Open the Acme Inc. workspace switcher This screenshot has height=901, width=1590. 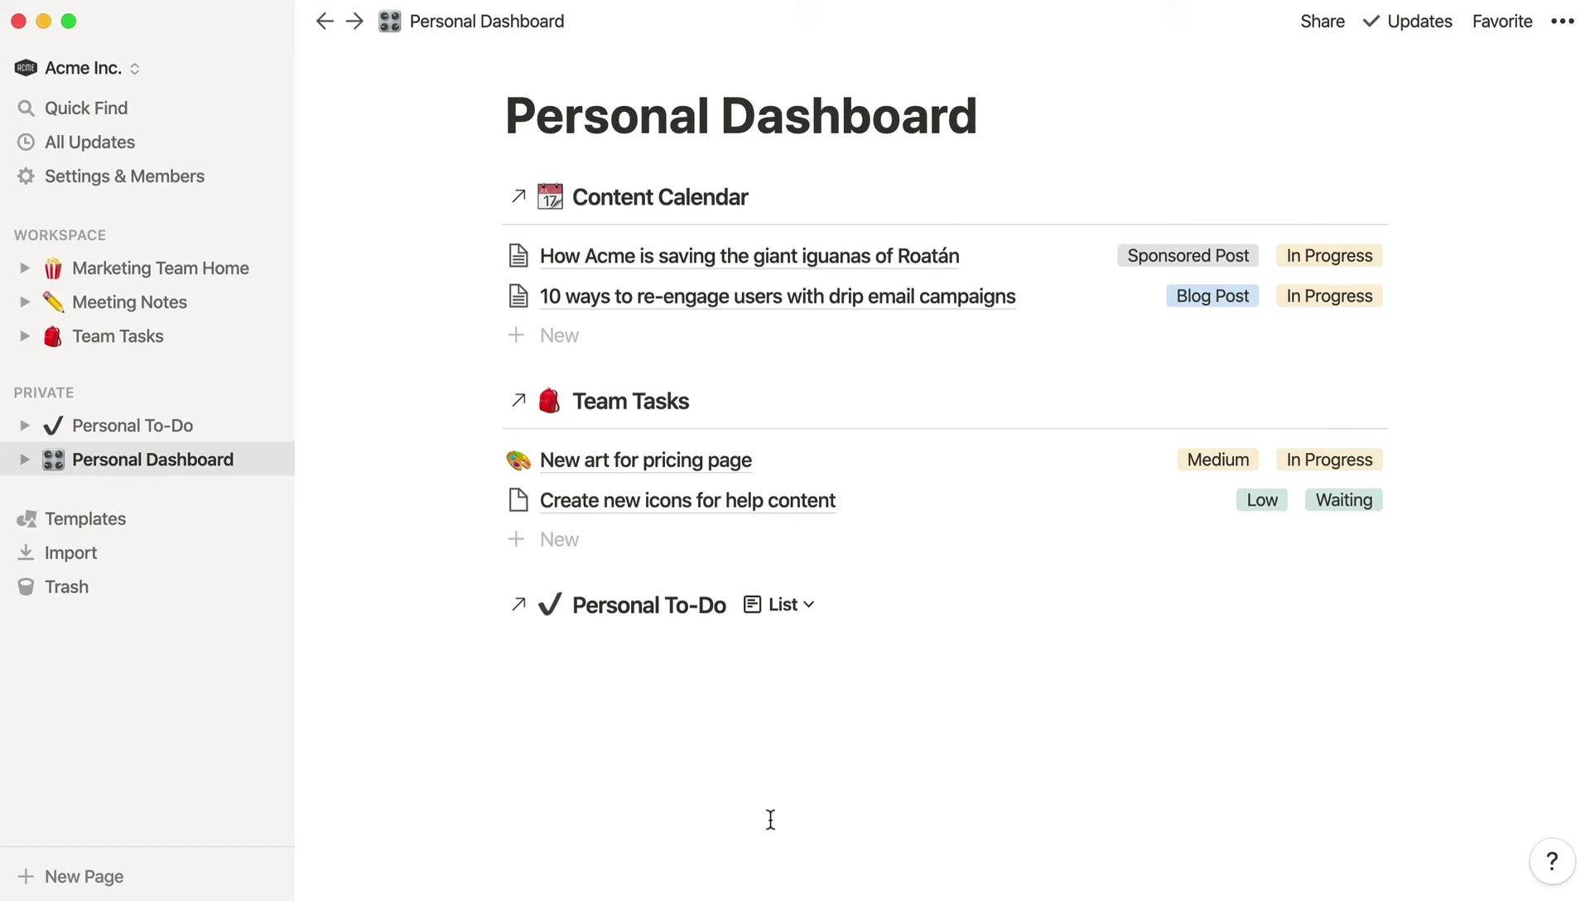pos(77,68)
